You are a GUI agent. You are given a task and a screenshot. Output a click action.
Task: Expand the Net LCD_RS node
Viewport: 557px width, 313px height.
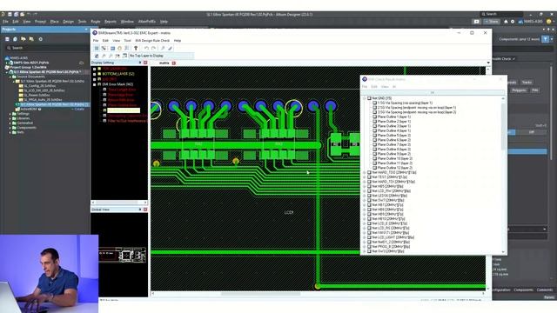click(x=364, y=228)
